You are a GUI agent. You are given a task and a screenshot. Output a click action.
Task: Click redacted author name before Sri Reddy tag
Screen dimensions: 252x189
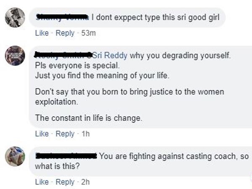63,55
